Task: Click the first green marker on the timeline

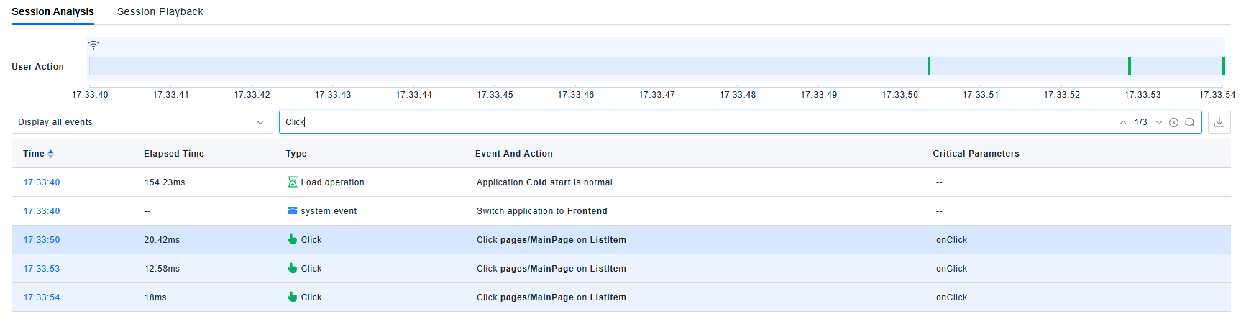Action: point(928,66)
